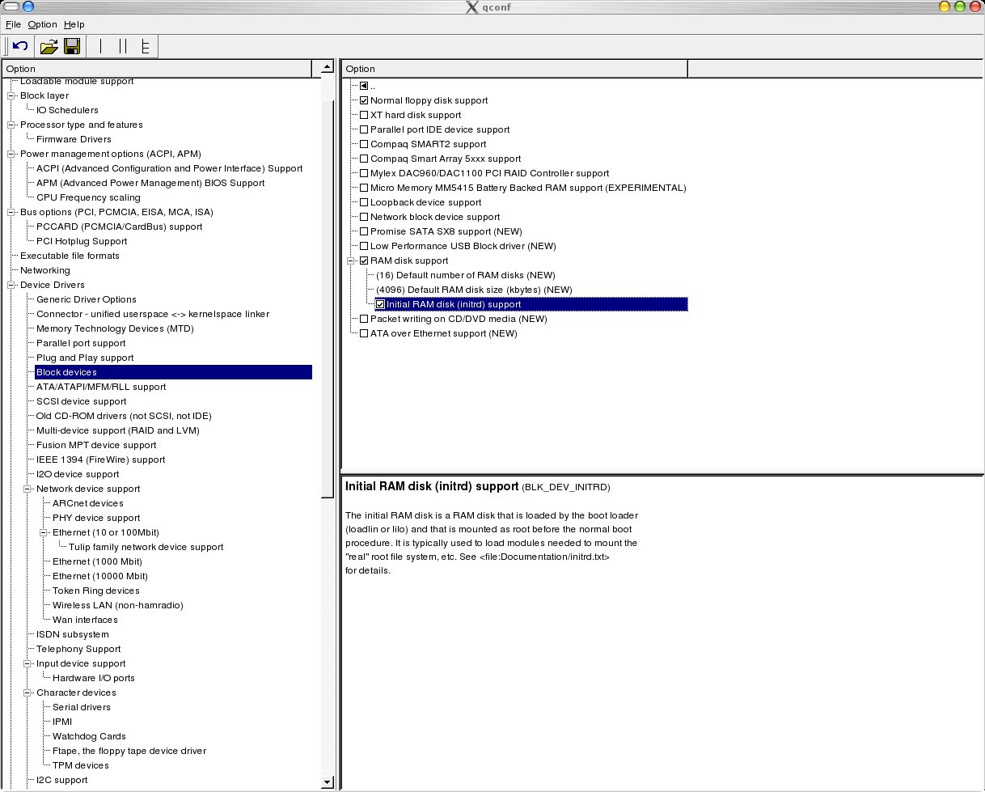Open the Option menu

point(42,24)
